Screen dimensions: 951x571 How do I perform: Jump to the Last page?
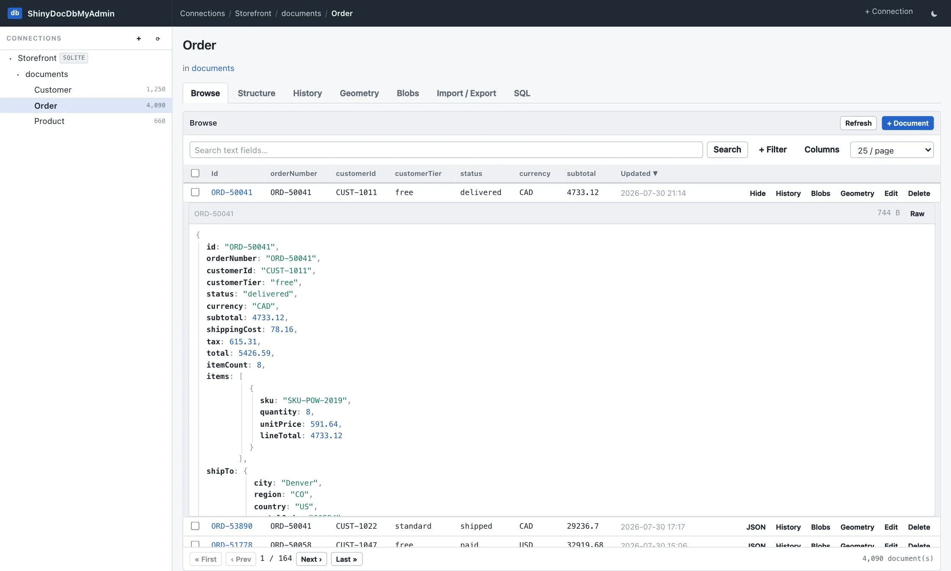pos(347,559)
